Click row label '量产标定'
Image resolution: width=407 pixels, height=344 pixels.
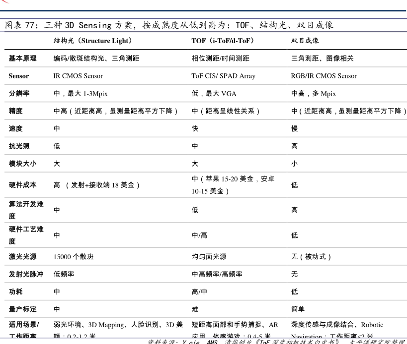pos(22,309)
